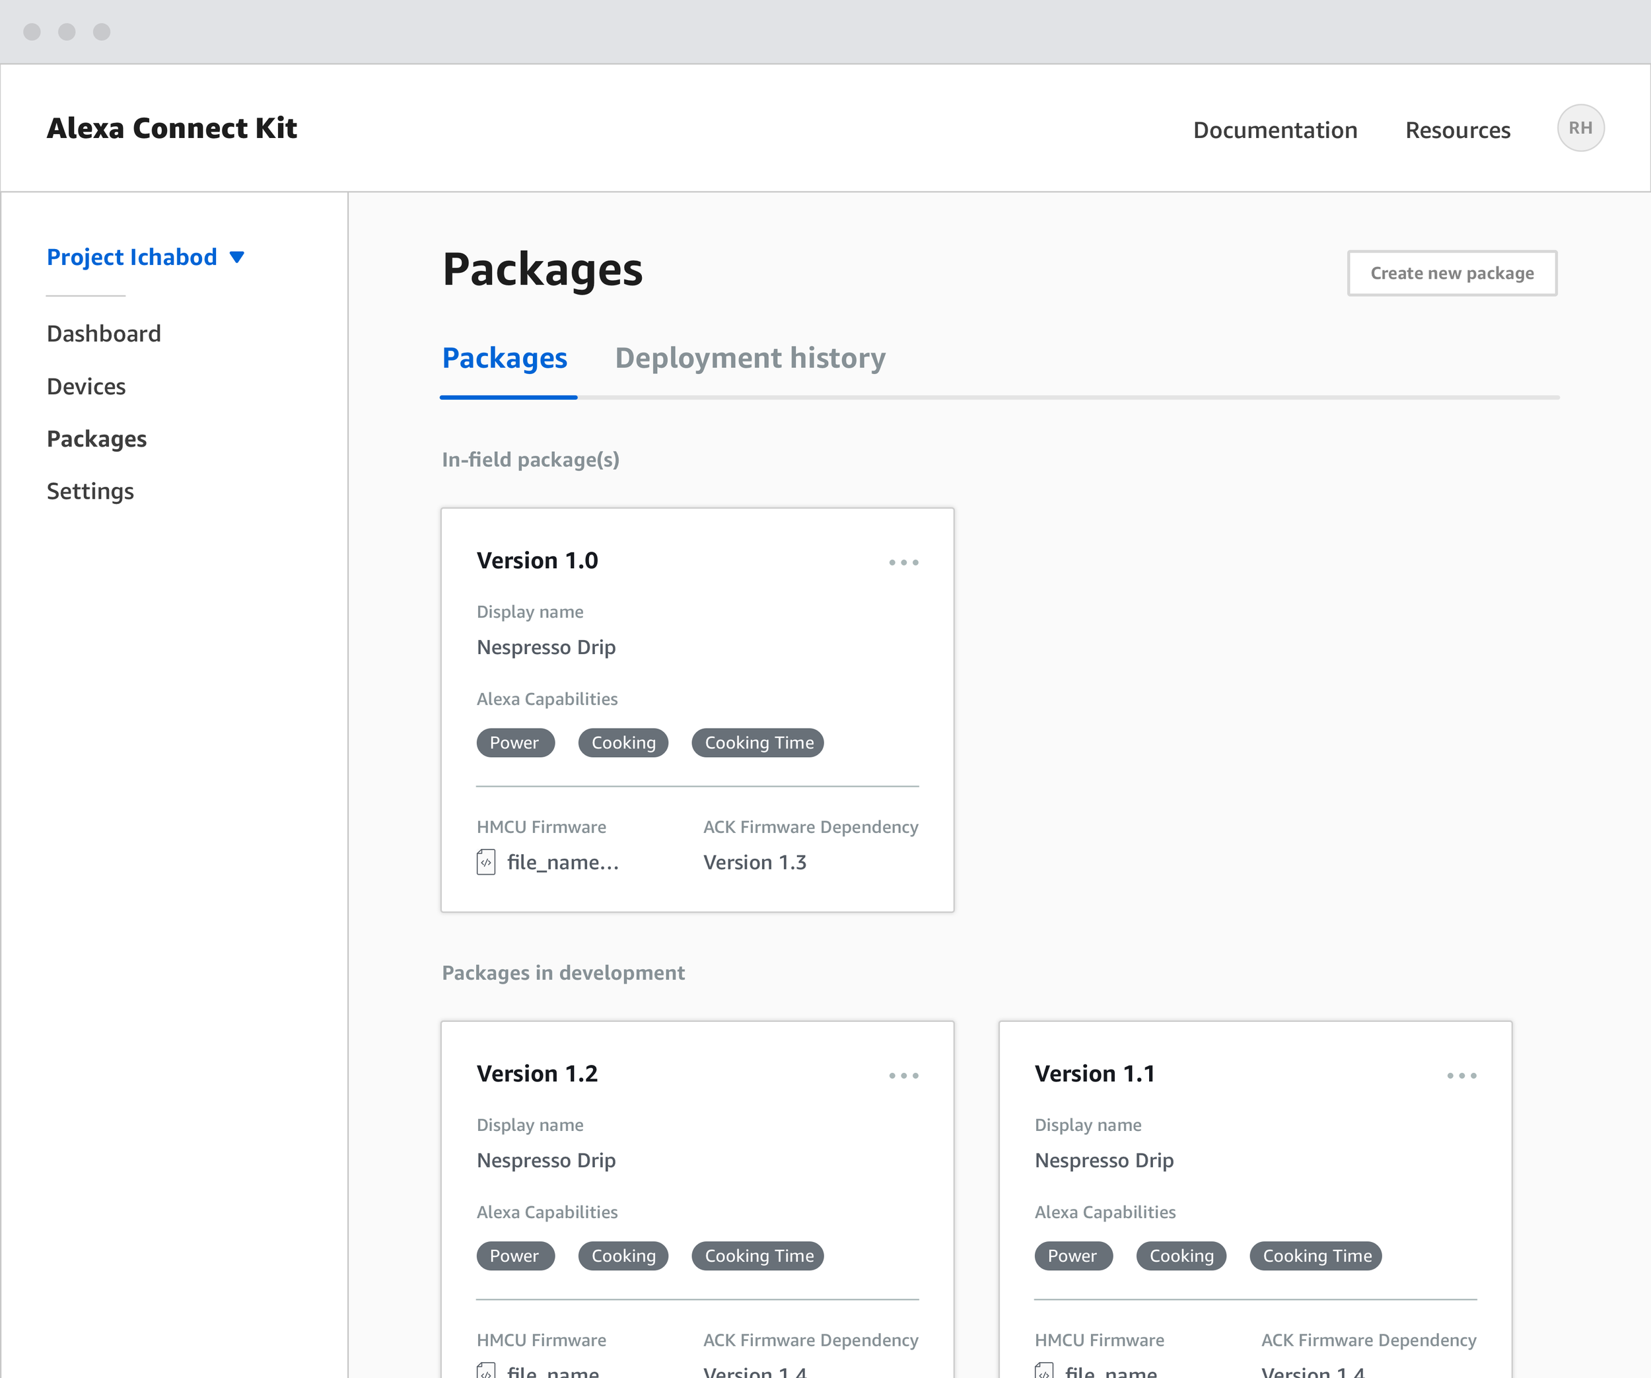Go to Dashboard in sidebar
The width and height of the screenshot is (1651, 1378).
[104, 334]
